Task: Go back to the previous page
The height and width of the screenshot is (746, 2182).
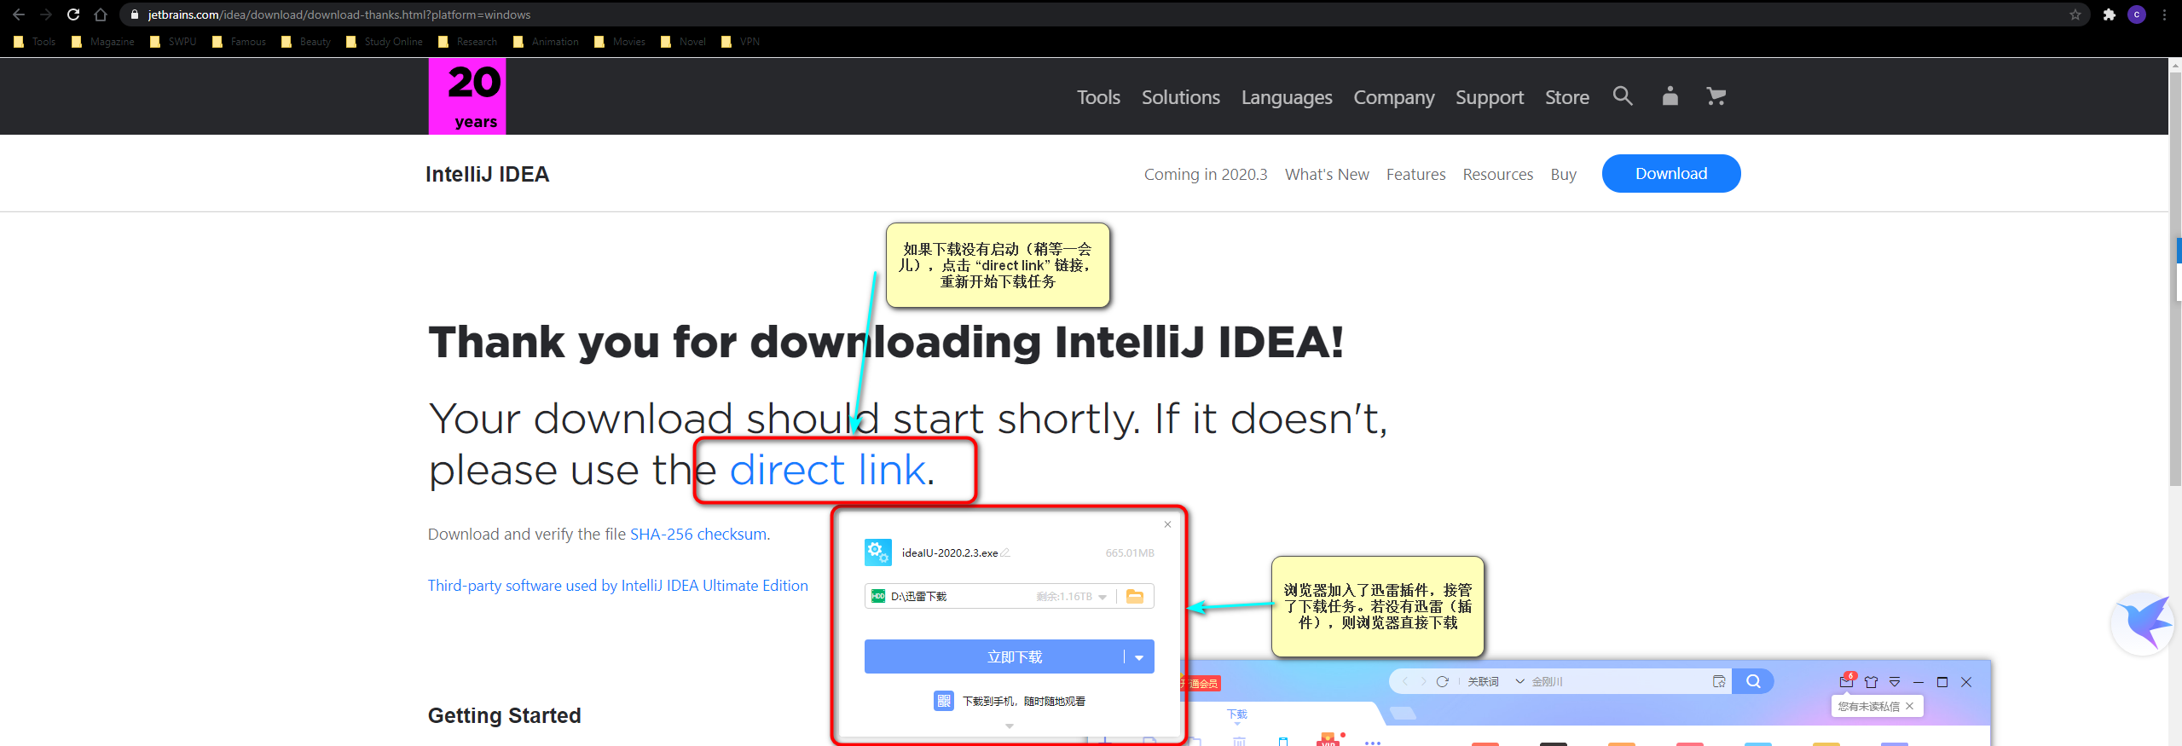Action: (x=19, y=14)
